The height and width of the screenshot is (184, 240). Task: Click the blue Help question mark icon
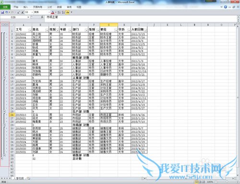[226, 7]
